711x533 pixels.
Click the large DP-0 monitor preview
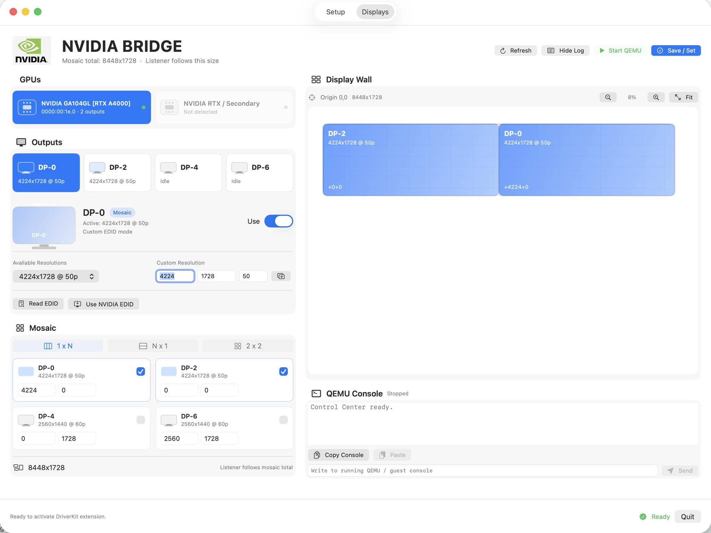(44, 228)
